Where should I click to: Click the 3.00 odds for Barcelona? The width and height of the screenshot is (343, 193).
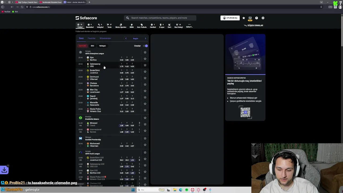[132, 86]
